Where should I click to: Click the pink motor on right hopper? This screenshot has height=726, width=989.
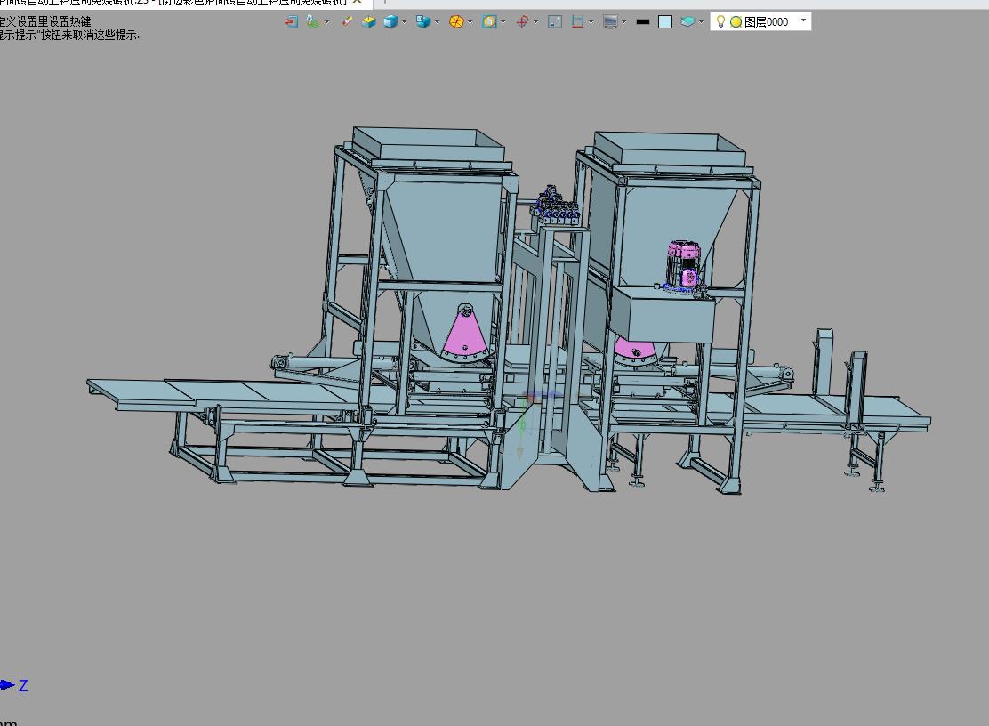(683, 263)
